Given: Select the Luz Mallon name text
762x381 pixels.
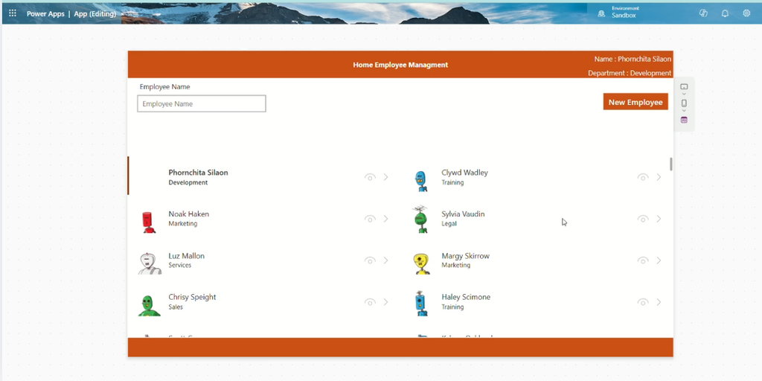Looking at the screenshot, I should click(x=187, y=256).
